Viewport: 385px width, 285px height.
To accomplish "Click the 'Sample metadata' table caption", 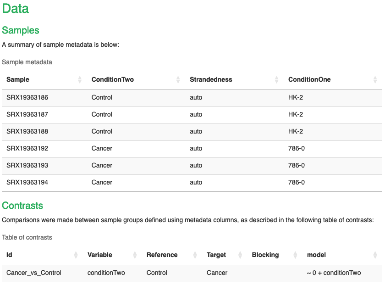I will pyautogui.click(x=27, y=62).
